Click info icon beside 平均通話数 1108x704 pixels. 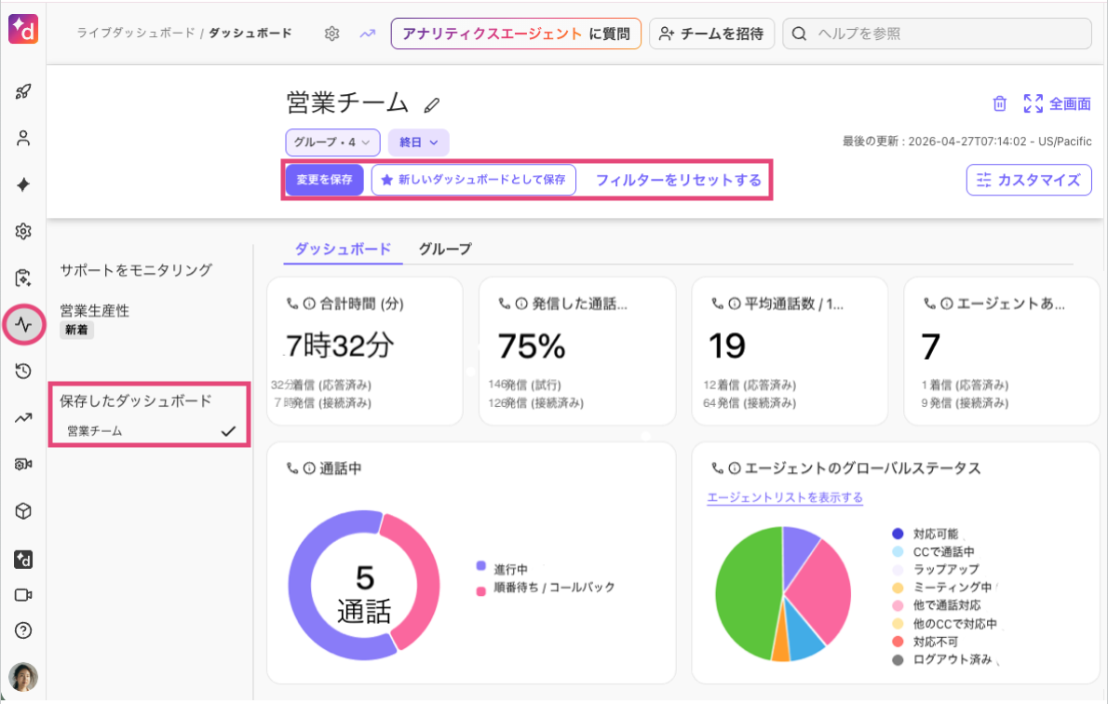coord(735,304)
